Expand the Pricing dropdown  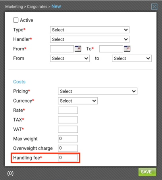(98, 91)
